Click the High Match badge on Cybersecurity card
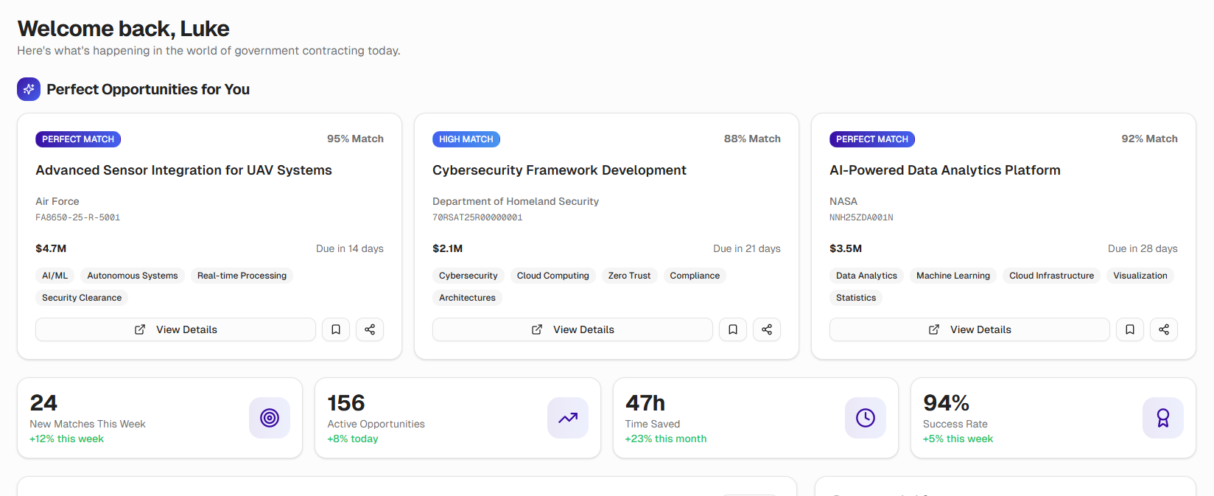1214x496 pixels. click(466, 139)
